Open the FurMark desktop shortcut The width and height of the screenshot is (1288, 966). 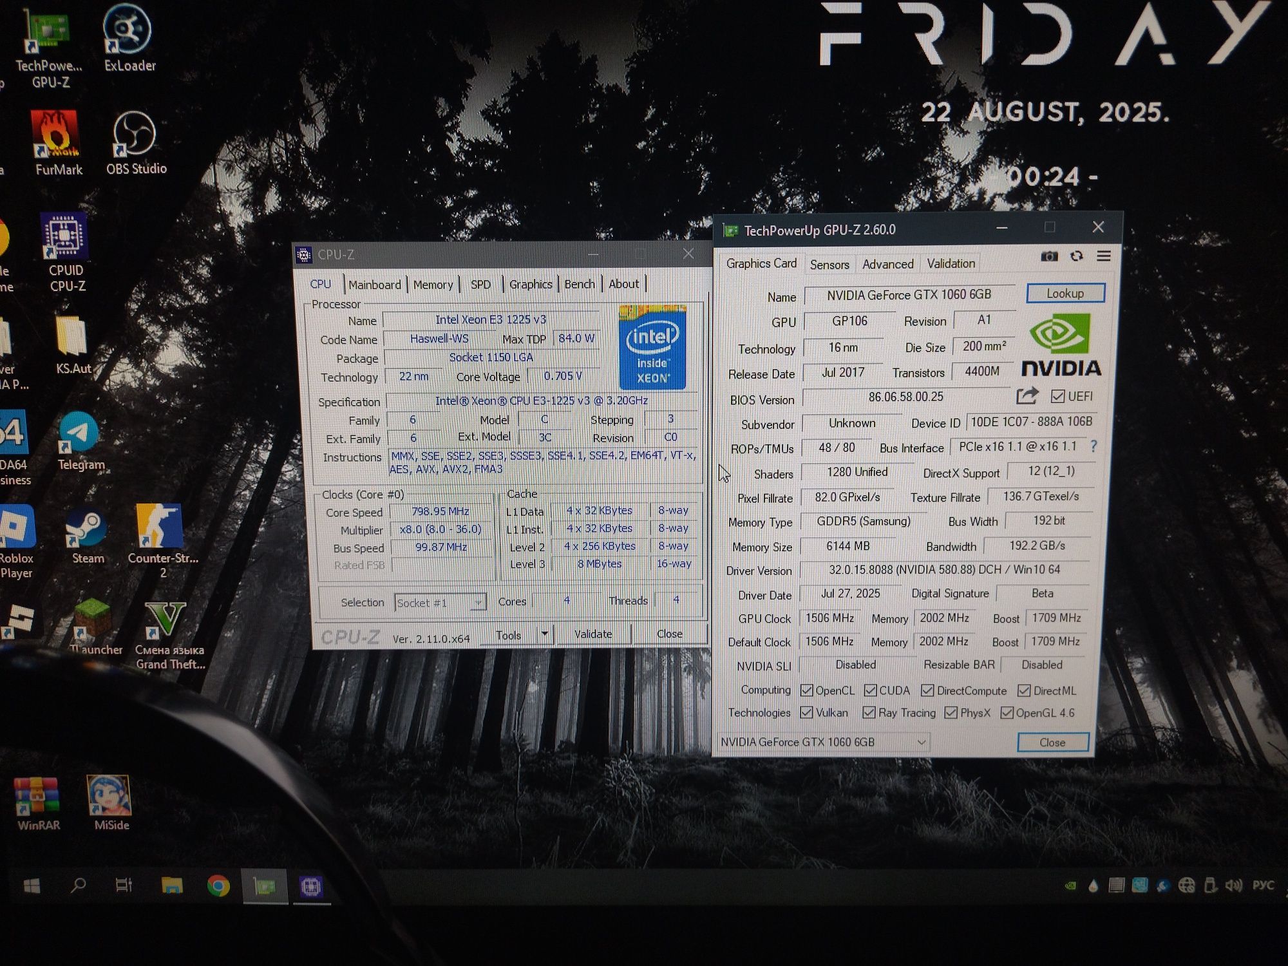tap(58, 143)
